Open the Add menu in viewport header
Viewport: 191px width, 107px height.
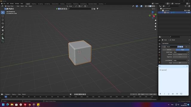[26, 6]
